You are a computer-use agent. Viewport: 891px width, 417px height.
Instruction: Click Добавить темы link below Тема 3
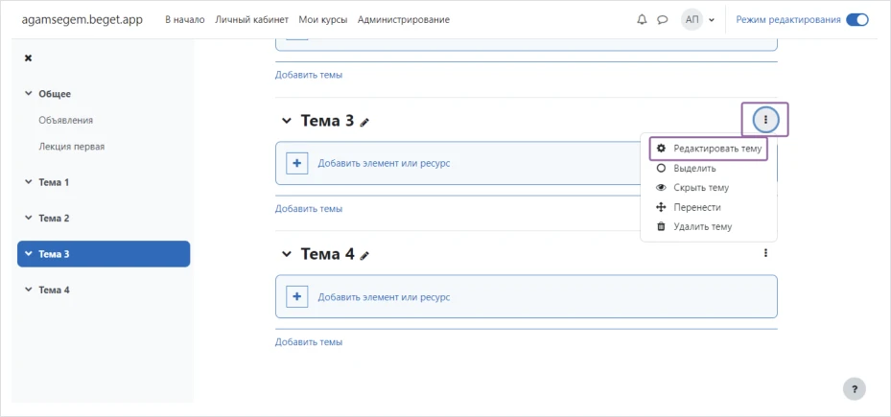coord(308,209)
